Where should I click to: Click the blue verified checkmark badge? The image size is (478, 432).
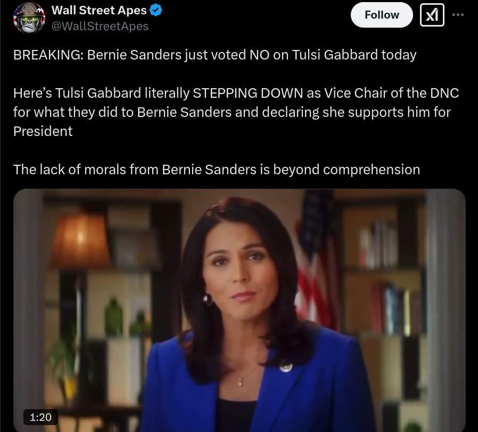pyautogui.click(x=156, y=10)
